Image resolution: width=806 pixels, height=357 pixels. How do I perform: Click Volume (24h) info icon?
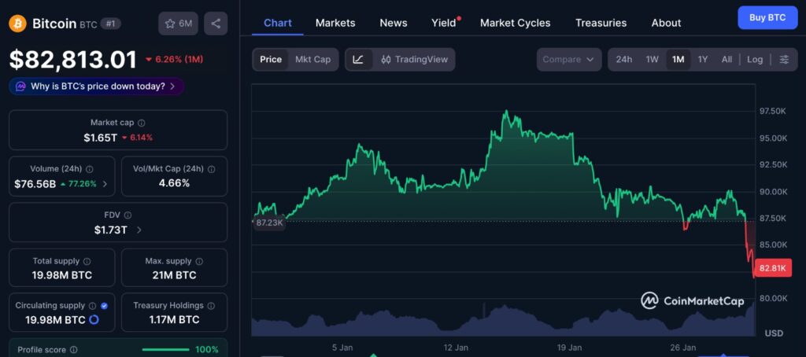90,169
